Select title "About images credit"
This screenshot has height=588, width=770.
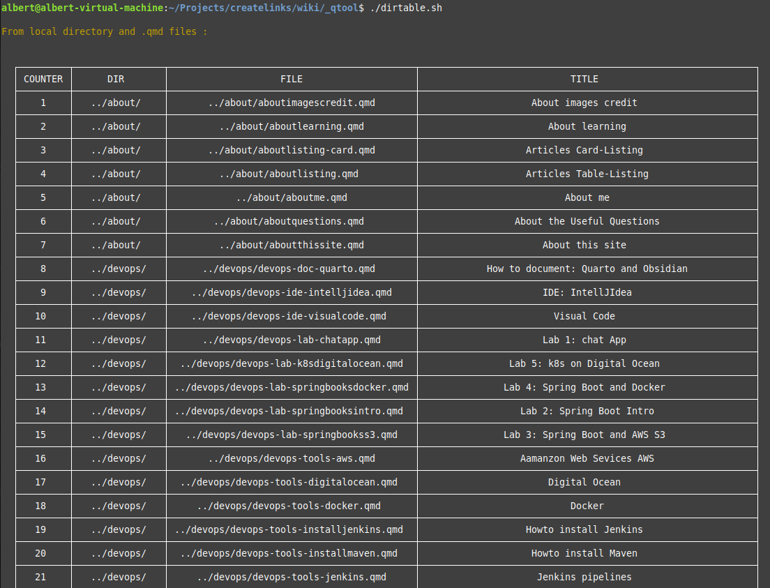tap(584, 103)
